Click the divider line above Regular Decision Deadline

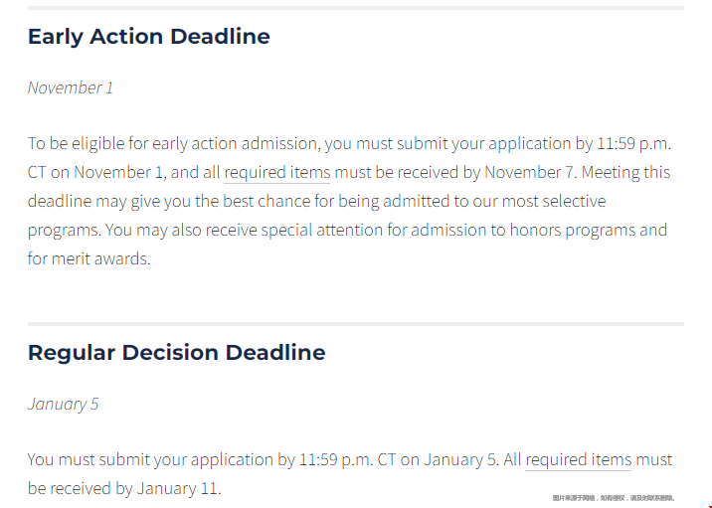(355, 323)
